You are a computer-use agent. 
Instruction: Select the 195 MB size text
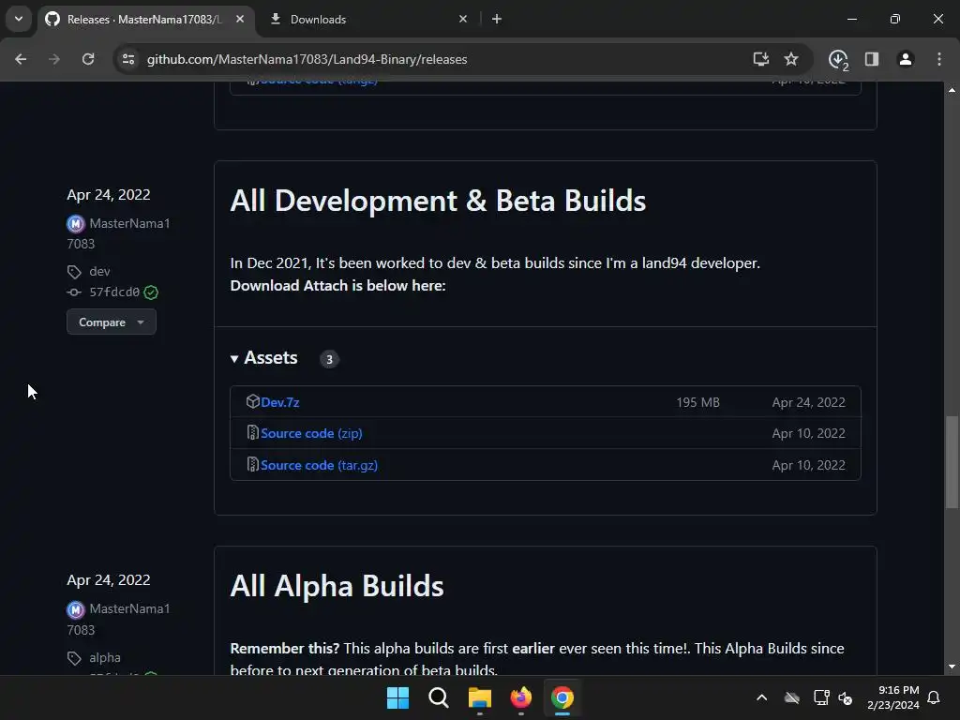[697, 402]
